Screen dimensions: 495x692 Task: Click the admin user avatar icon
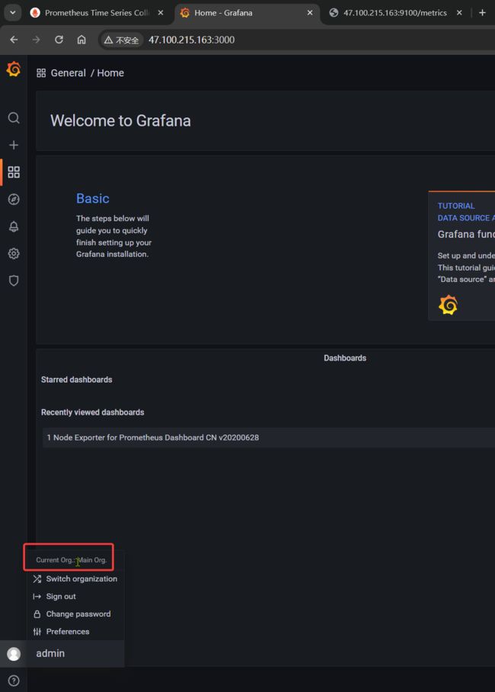tap(14, 654)
